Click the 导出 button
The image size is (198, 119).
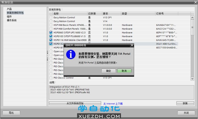tap(11, 113)
